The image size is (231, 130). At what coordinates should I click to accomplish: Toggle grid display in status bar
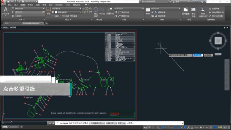click(x=150, y=127)
